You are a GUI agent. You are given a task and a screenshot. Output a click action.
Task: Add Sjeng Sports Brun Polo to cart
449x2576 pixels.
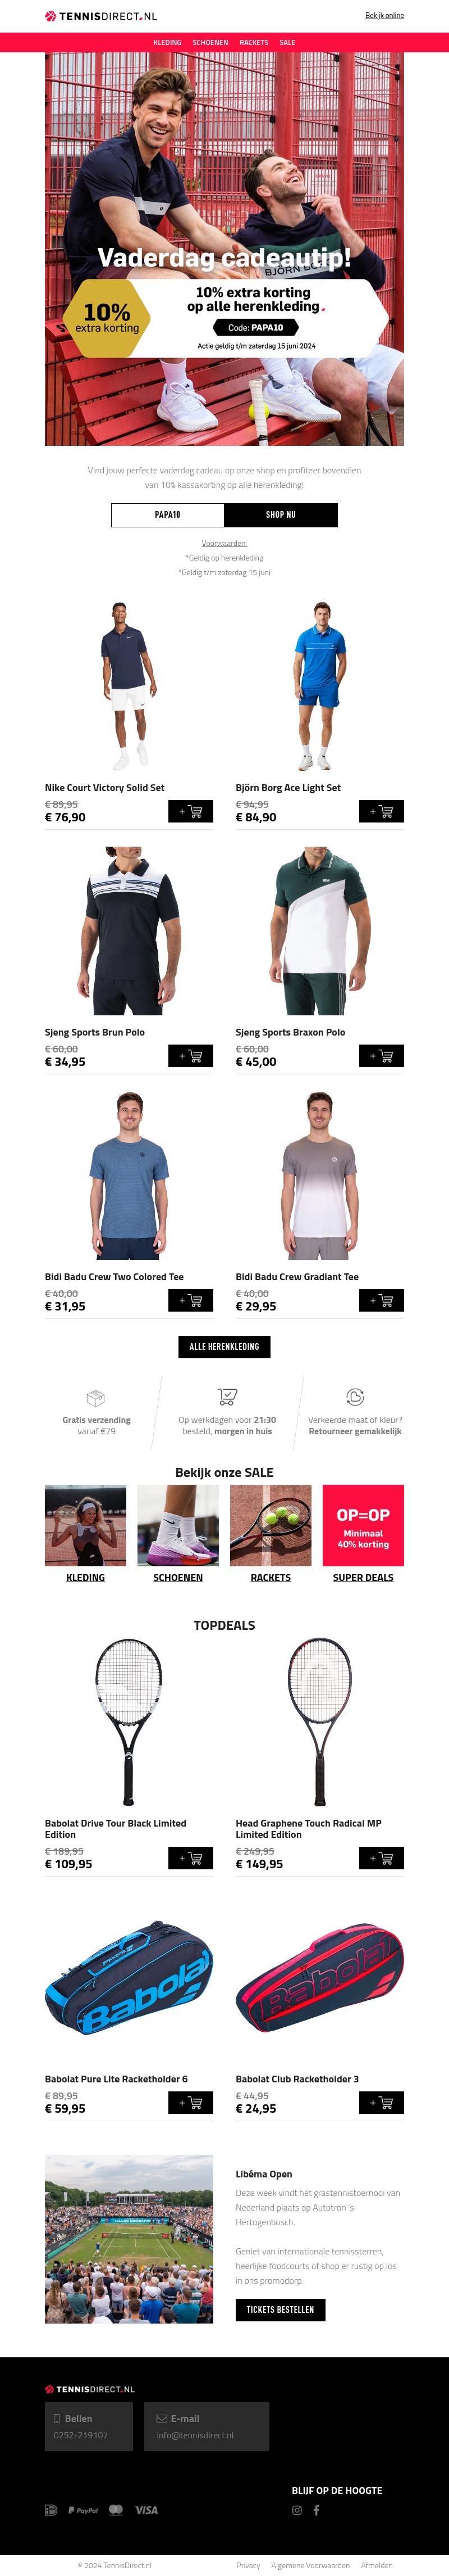pos(191,1055)
